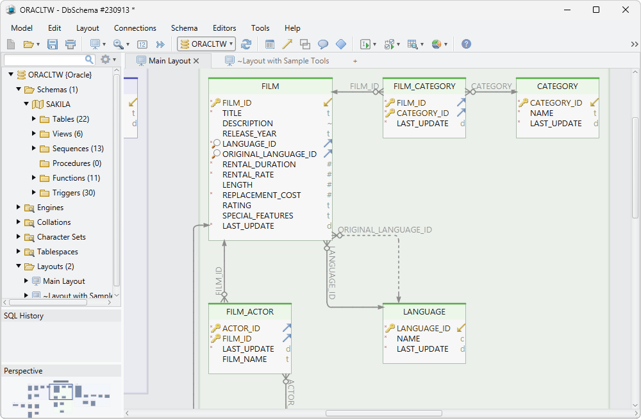The width and height of the screenshot is (641, 419).
Task: Open the zoom magnifier tool
Action: (x=117, y=44)
